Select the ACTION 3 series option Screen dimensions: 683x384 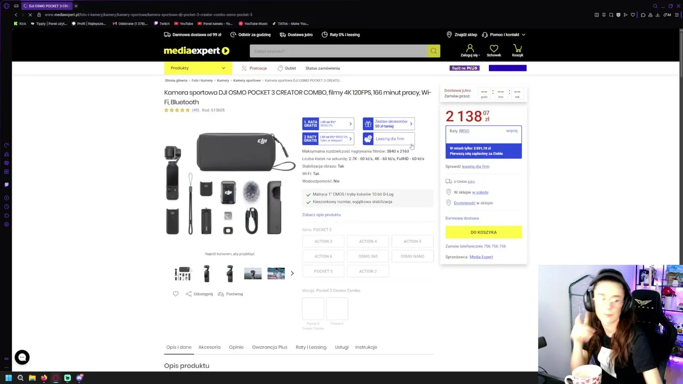[x=323, y=241]
